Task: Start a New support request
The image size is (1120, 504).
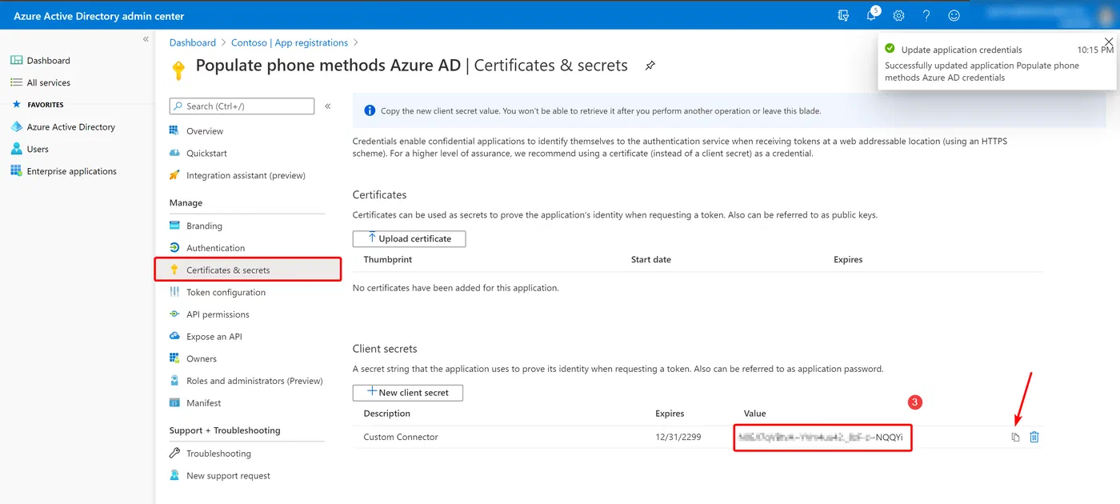Action: tap(228, 476)
